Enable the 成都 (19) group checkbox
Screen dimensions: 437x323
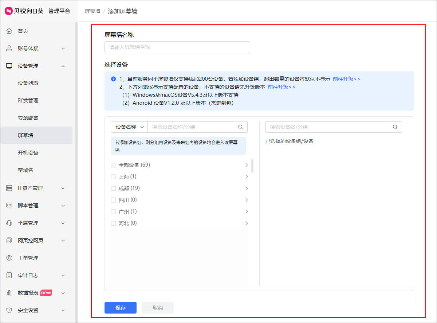pos(113,188)
